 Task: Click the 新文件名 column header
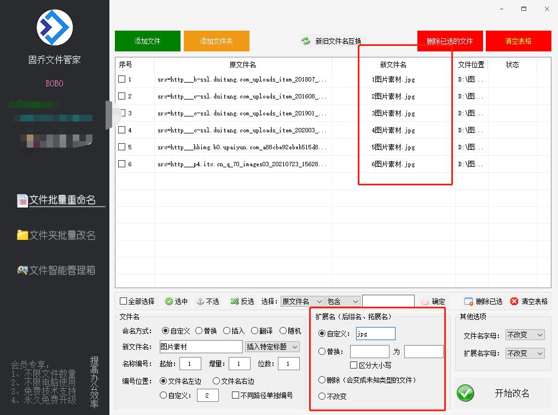coord(393,65)
